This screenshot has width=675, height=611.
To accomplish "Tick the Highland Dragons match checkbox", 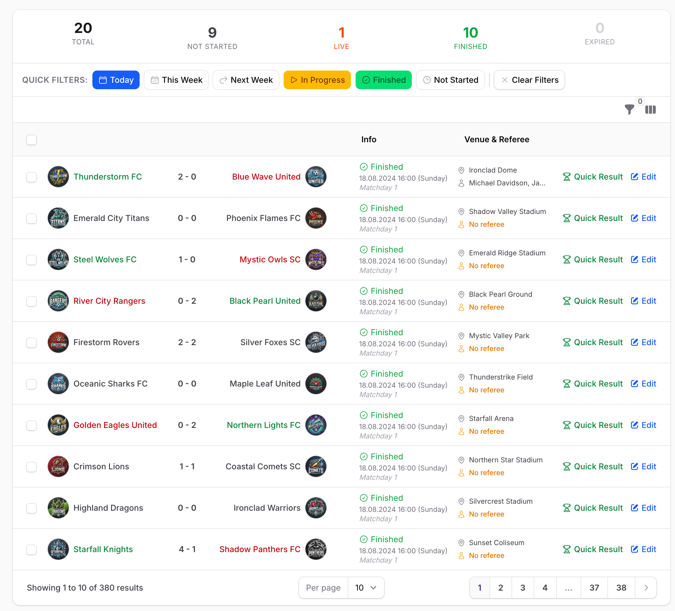I will click(31, 508).
